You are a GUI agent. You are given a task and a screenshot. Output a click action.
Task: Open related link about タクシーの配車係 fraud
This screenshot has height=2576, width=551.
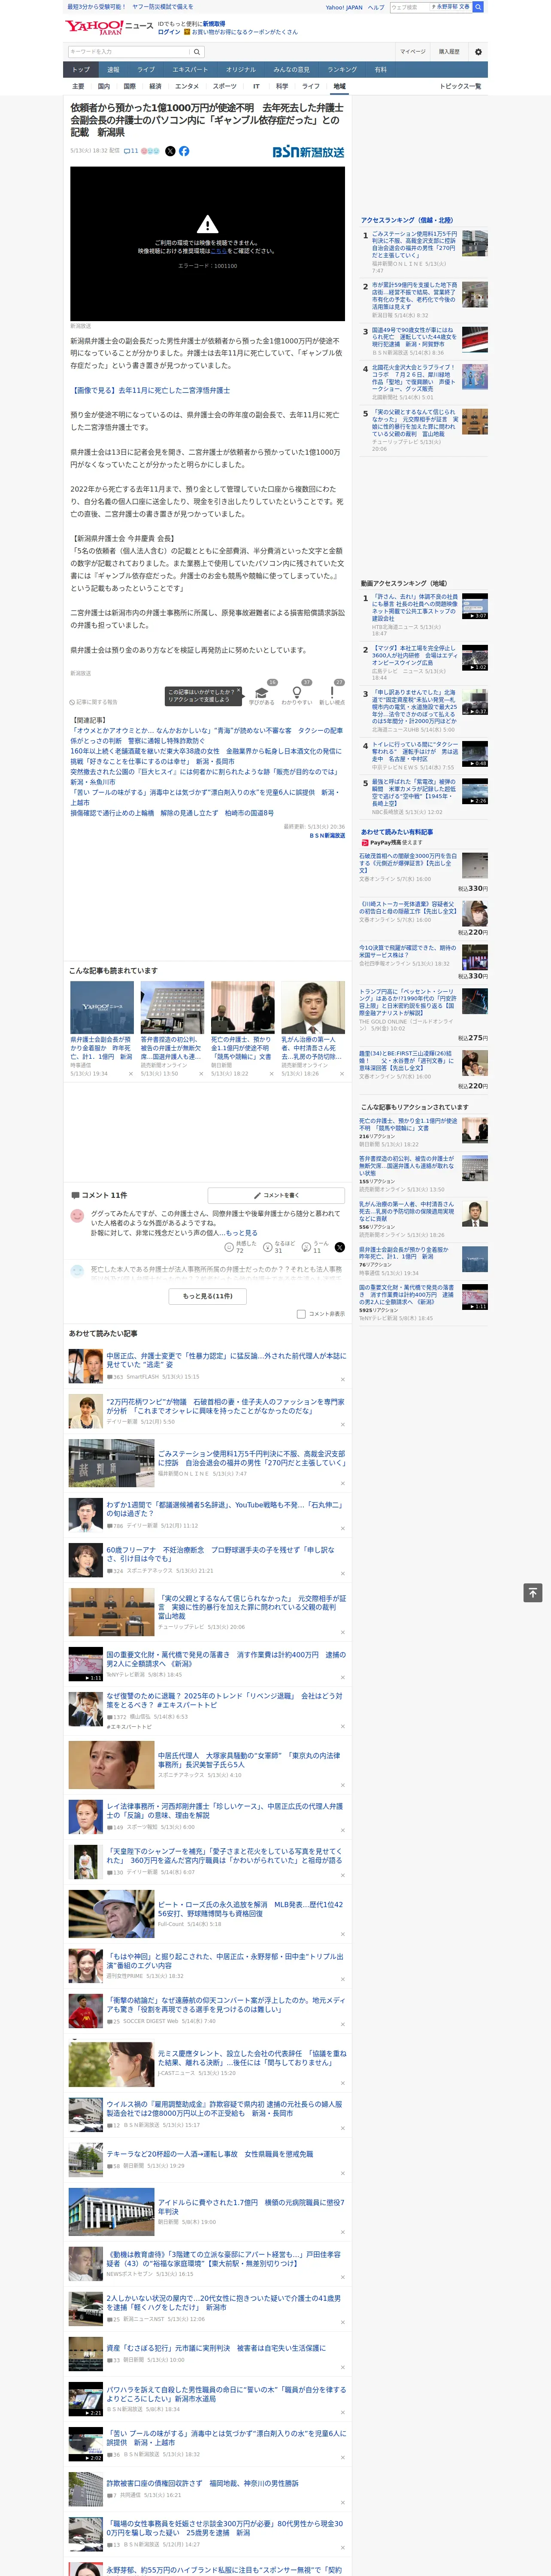pyautogui.click(x=206, y=735)
